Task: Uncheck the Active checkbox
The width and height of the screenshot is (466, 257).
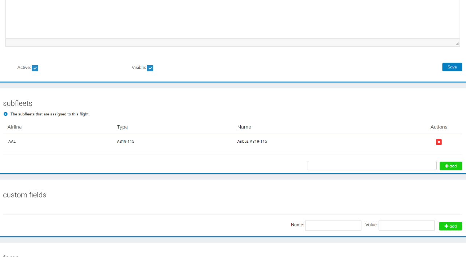Action: pos(35,68)
